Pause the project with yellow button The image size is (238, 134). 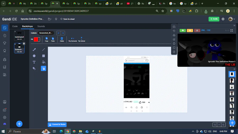pyautogui.click(x=190, y=30)
